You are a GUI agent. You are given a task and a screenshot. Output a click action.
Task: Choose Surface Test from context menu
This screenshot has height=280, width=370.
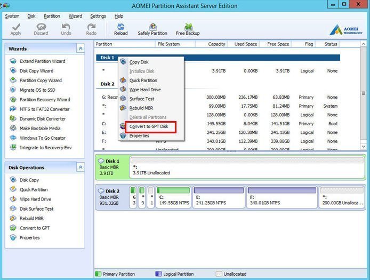[151, 99]
